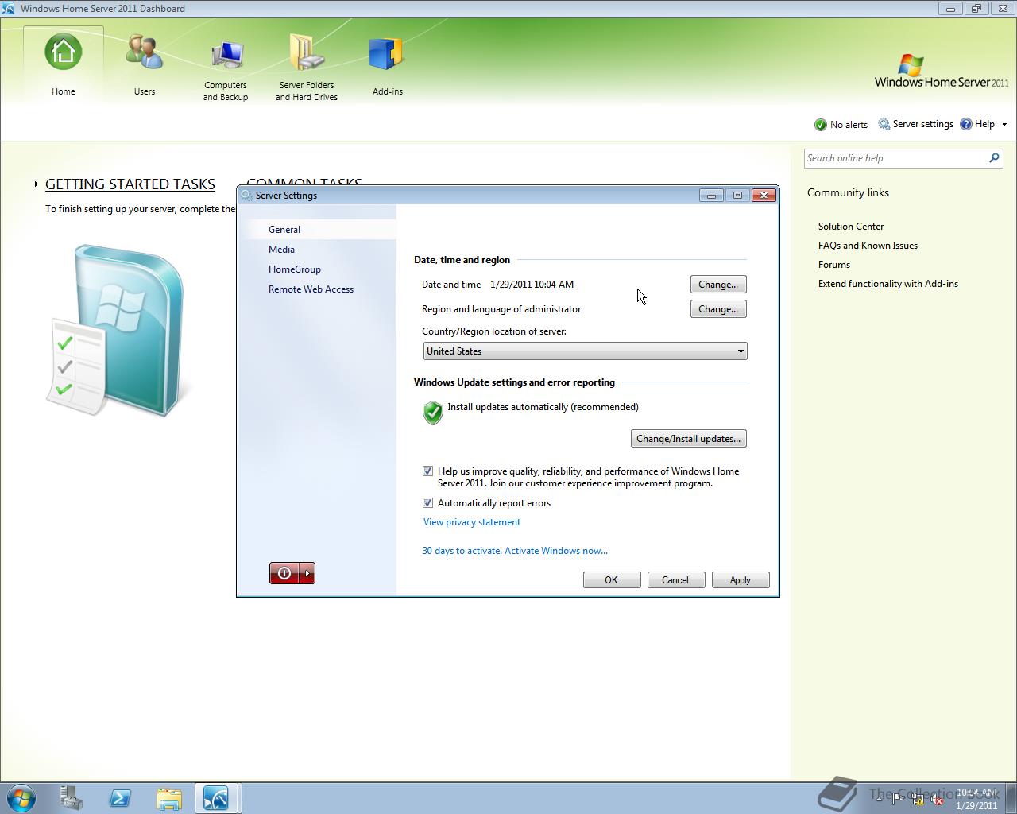Collapse the Getting Started Tasks arrow
Screen dimensions: 1017x814
pyautogui.click(x=37, y=184)
